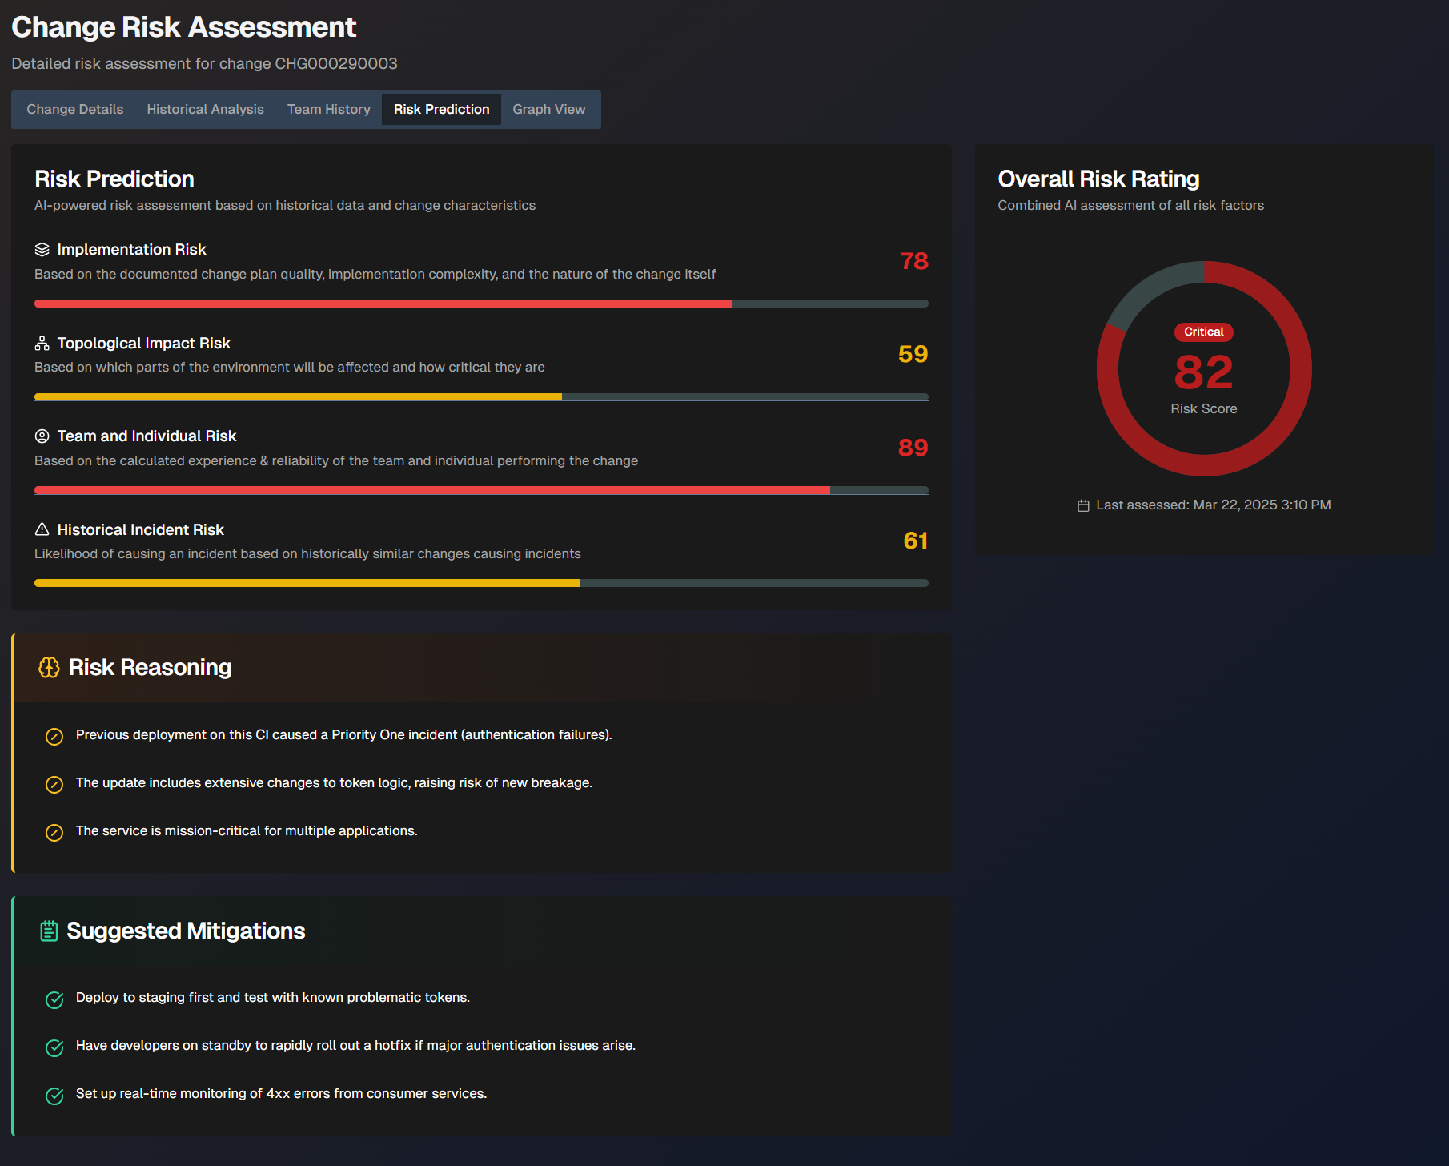Image resolution: width=1449 pixels, height=1166 pixels.
Task: Click the clipboard icon beside Suggested Mitigations
Action: 49,931
